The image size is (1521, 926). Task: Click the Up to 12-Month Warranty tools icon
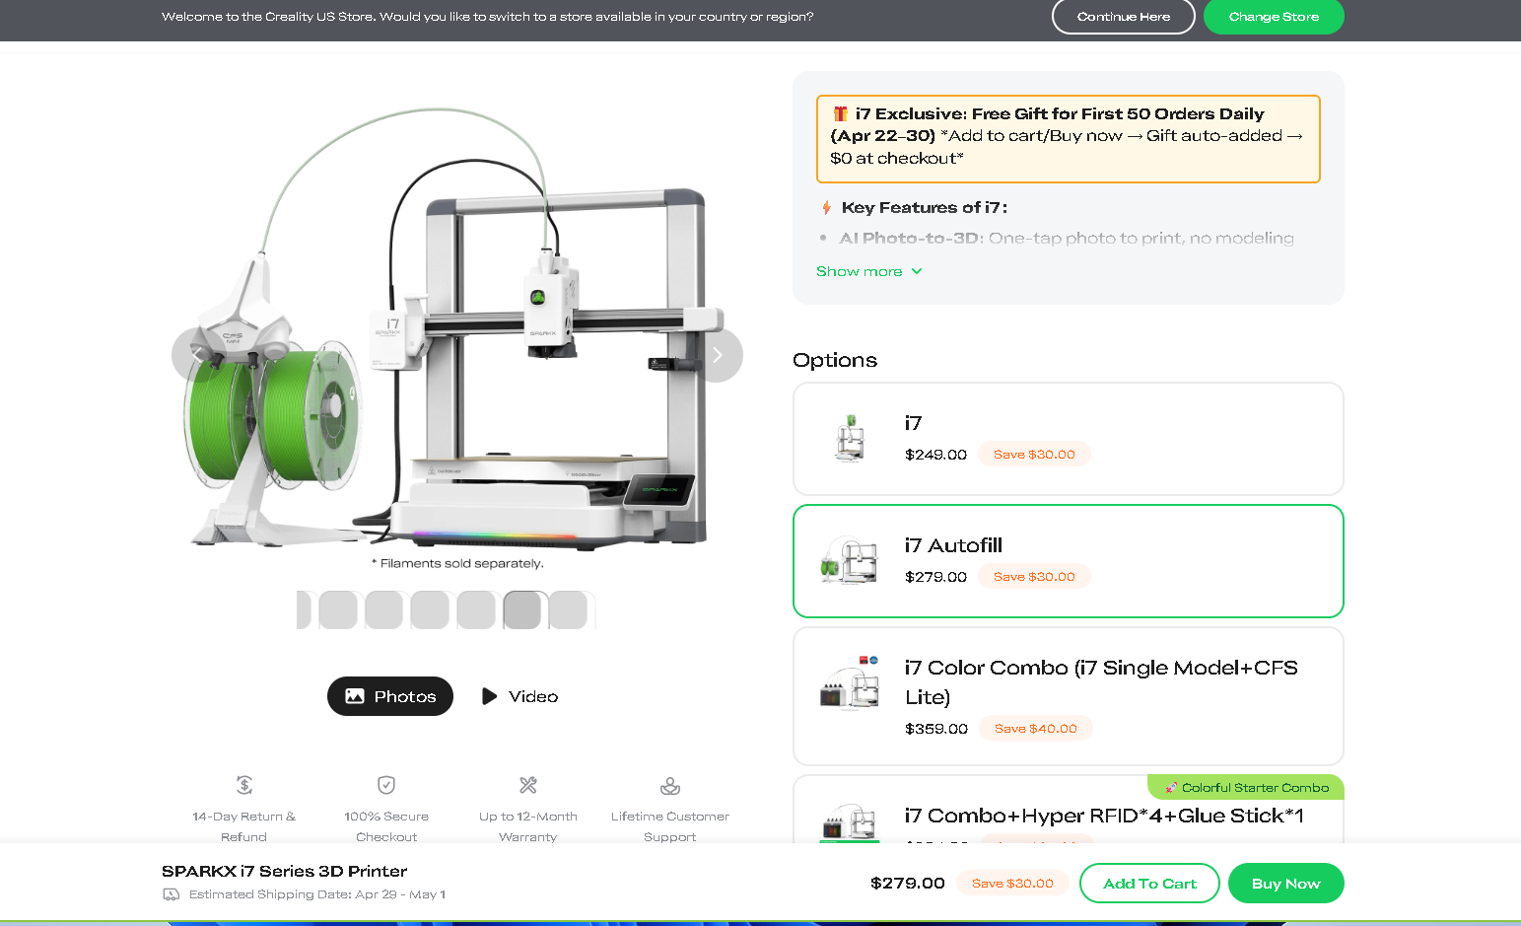(528, 785)
